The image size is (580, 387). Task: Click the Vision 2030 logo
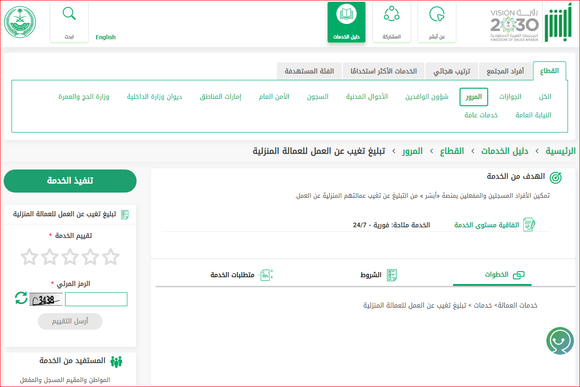click(514, 25)
